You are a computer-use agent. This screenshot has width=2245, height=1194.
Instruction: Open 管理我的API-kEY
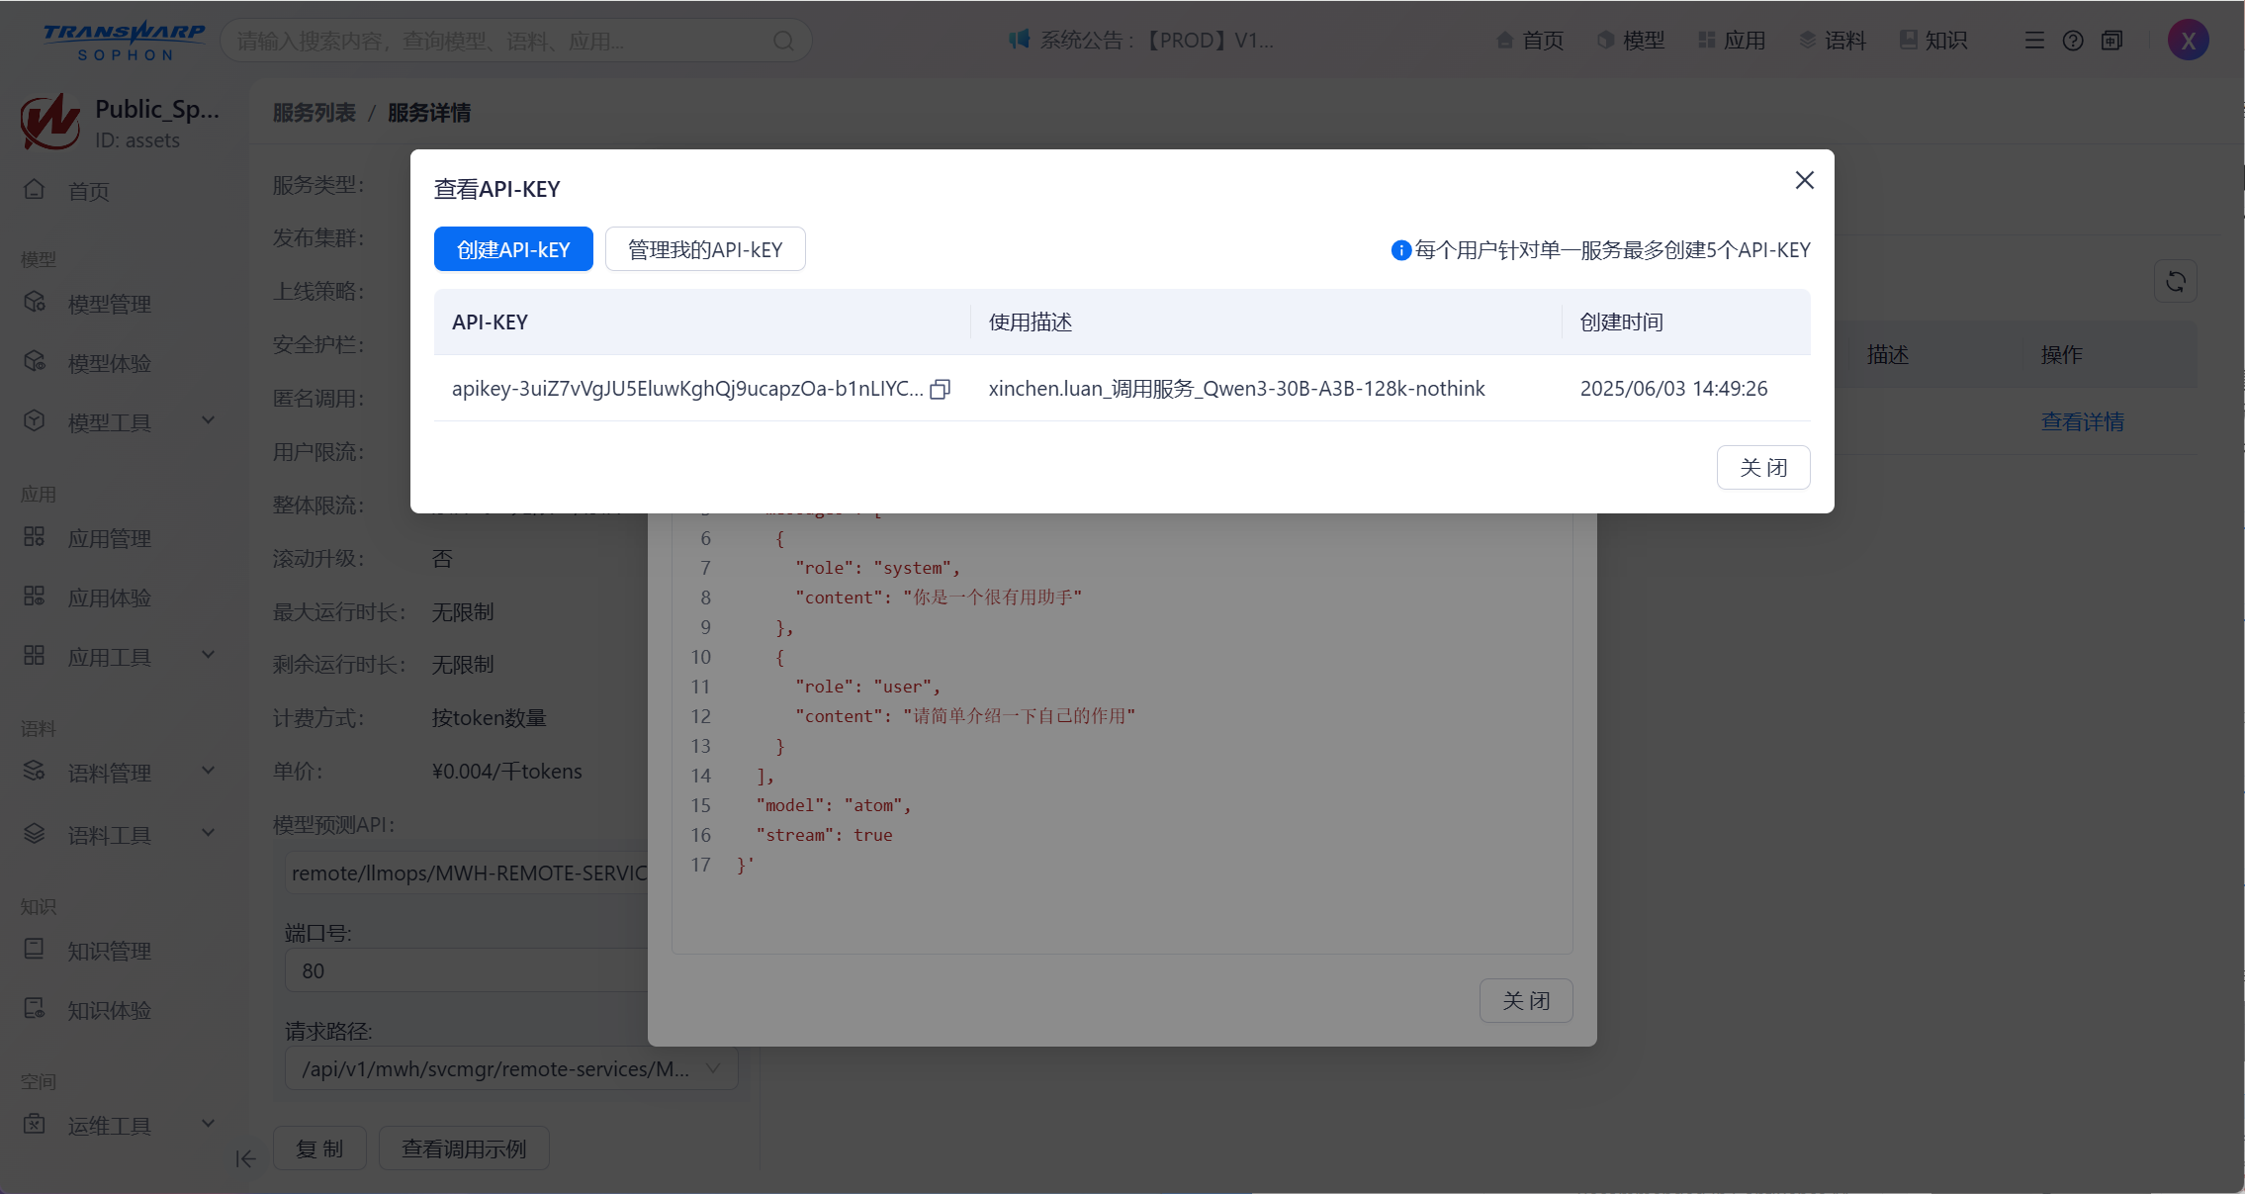(x=705, y=249)
